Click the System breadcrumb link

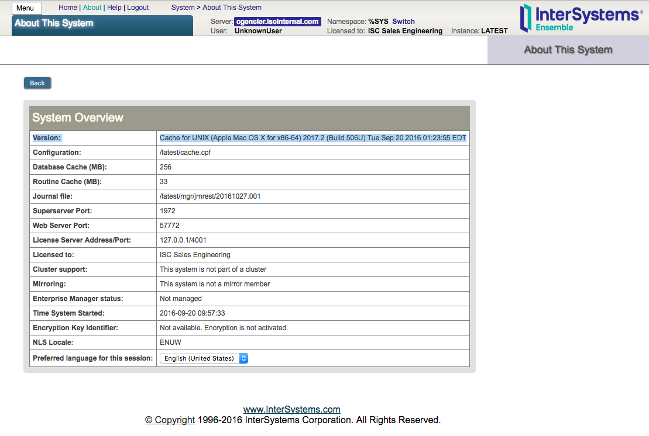[183, 8]
